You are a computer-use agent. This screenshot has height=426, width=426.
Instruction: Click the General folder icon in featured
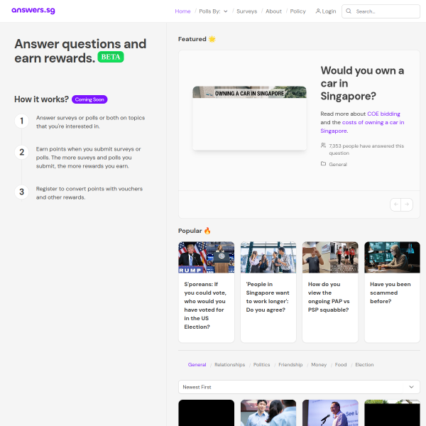click(x=323, y=164)
